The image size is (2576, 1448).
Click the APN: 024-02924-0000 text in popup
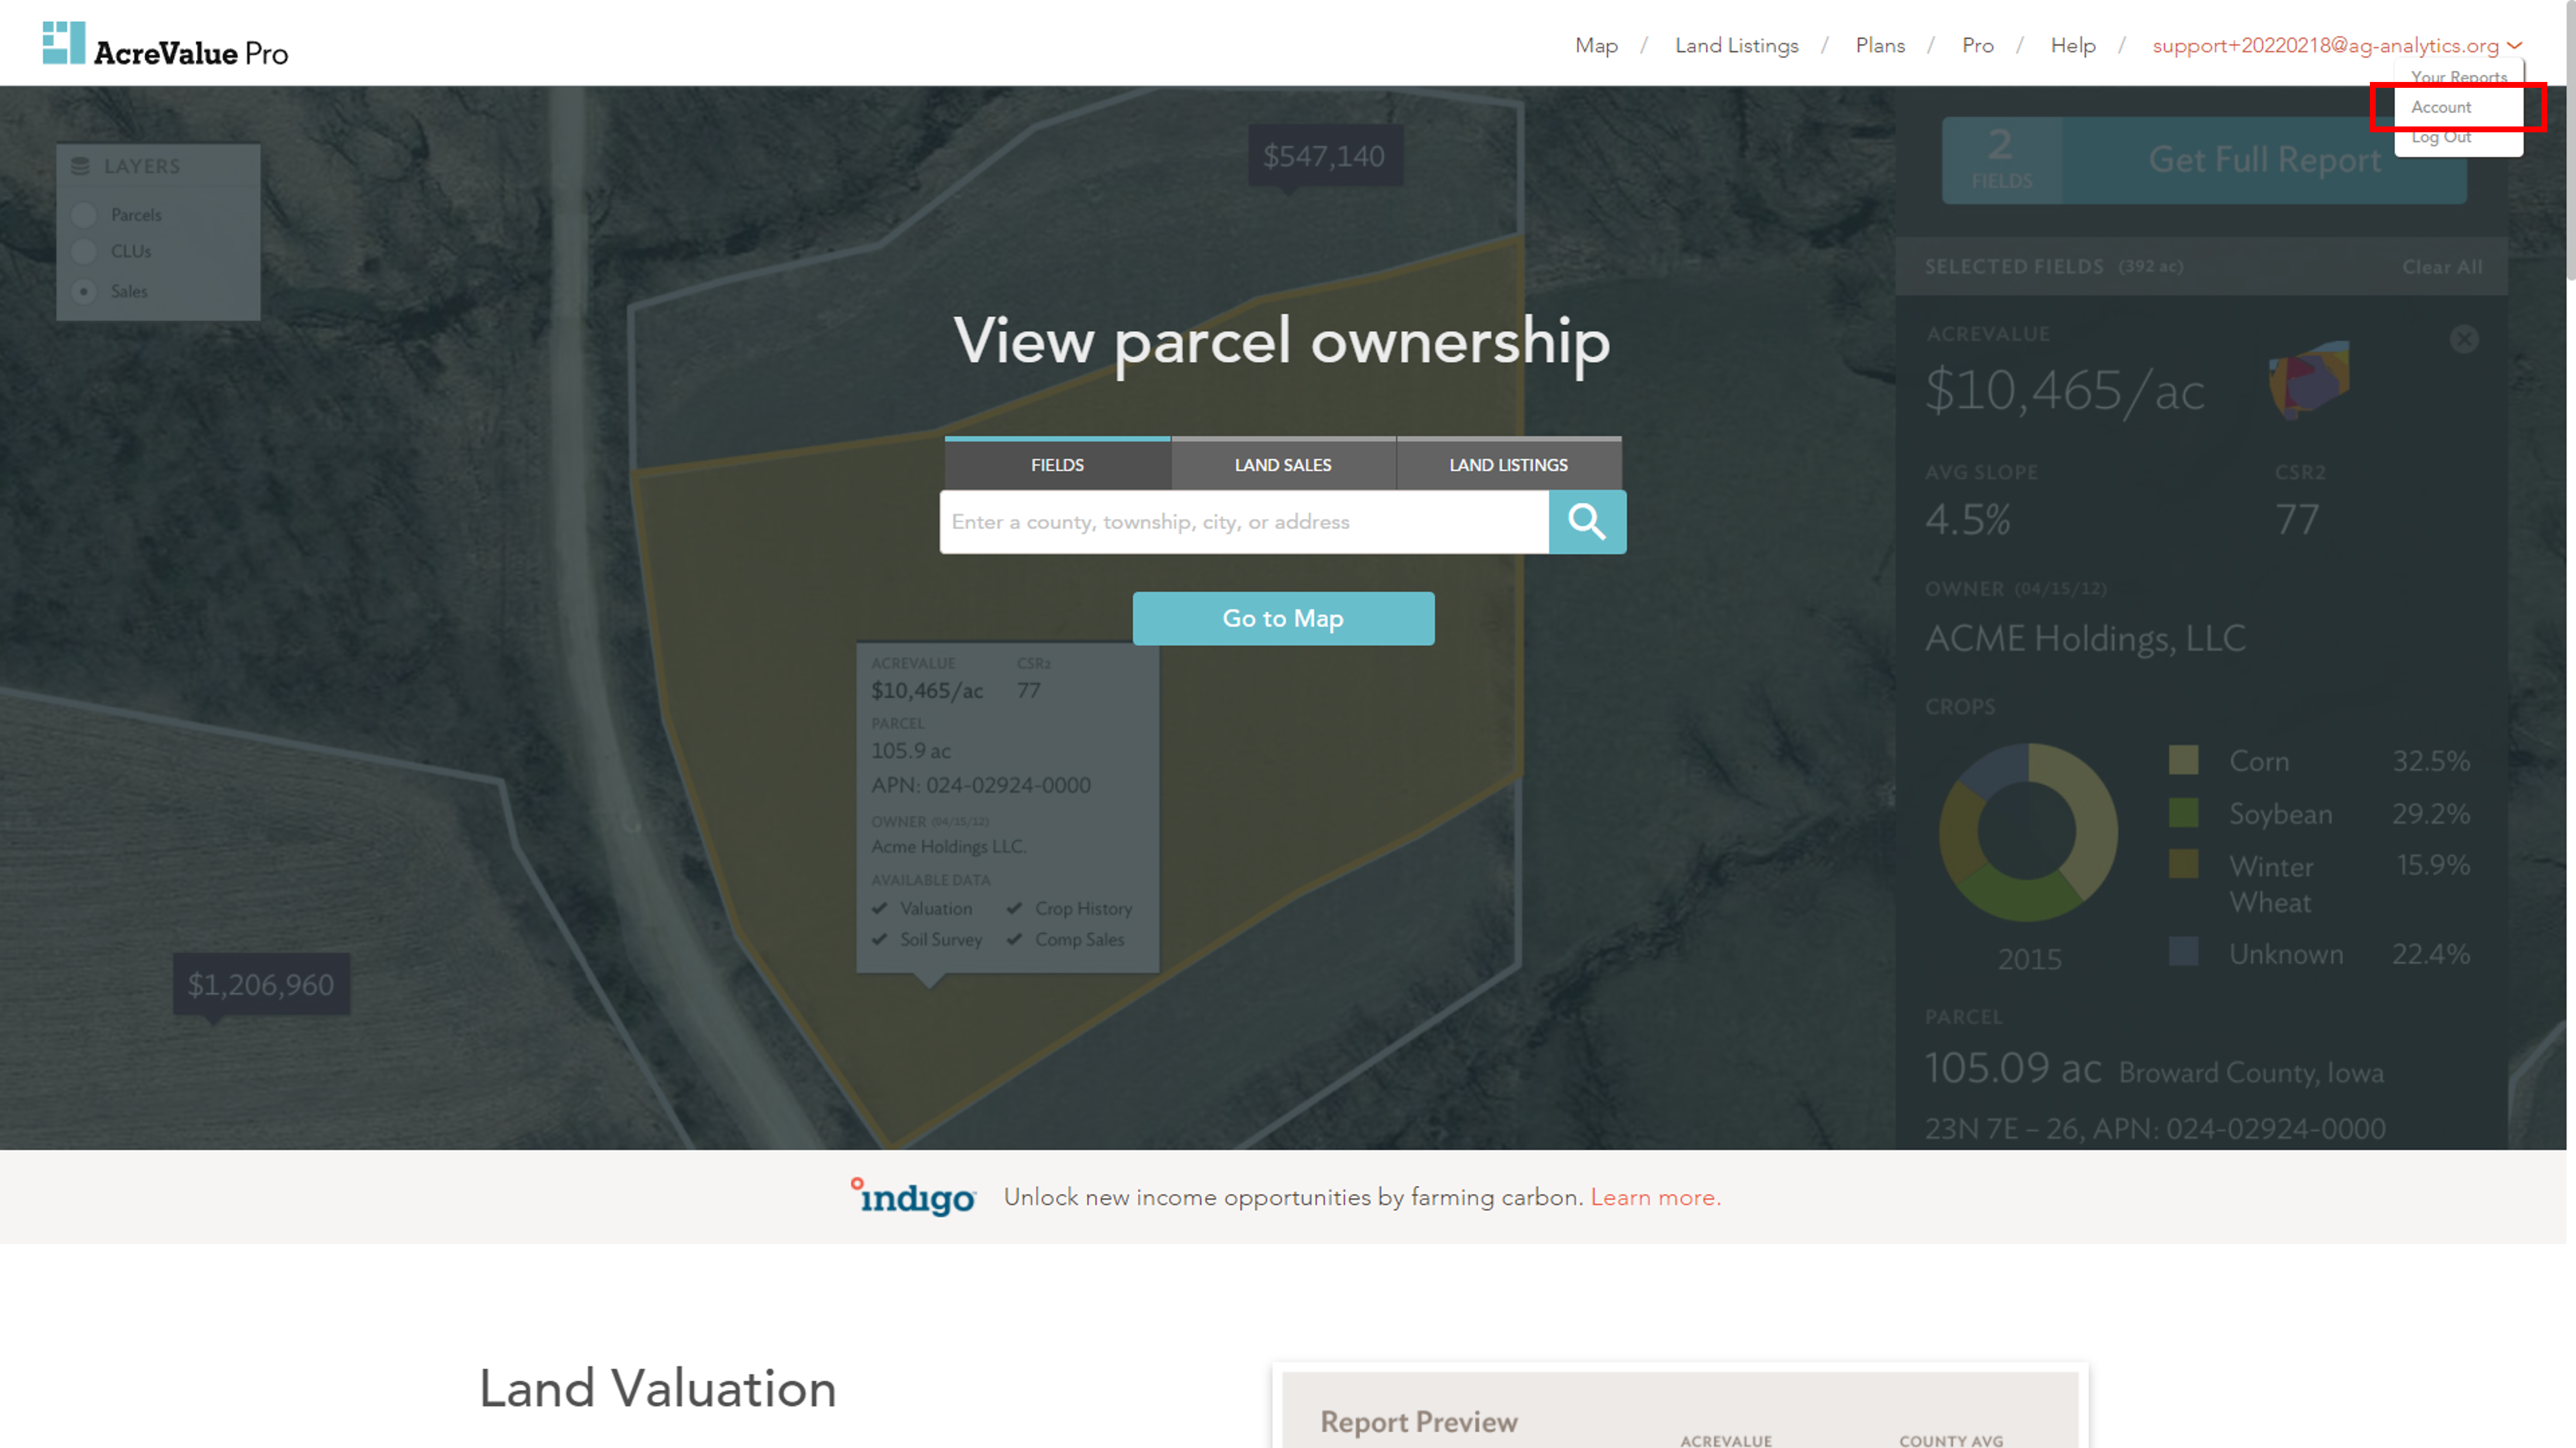pos(980,785)
